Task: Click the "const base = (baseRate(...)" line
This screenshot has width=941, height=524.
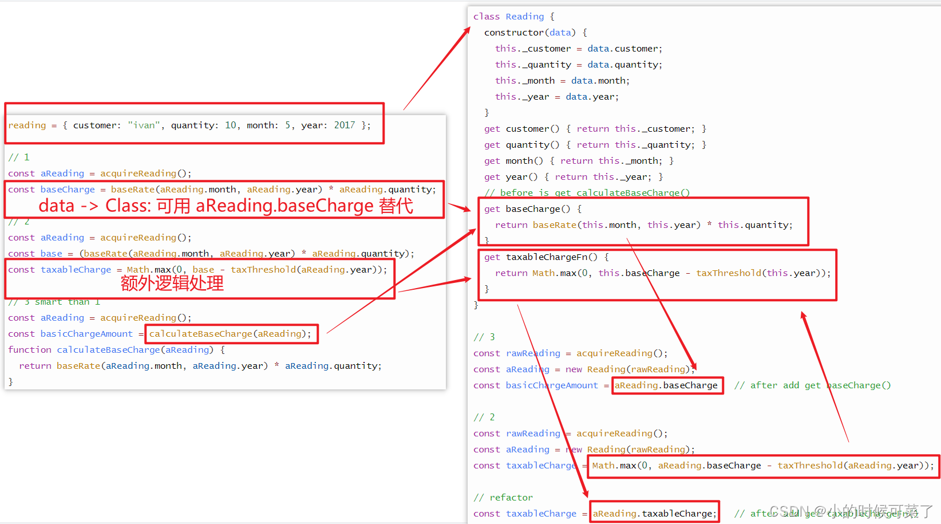Action: tap(211, 253)
